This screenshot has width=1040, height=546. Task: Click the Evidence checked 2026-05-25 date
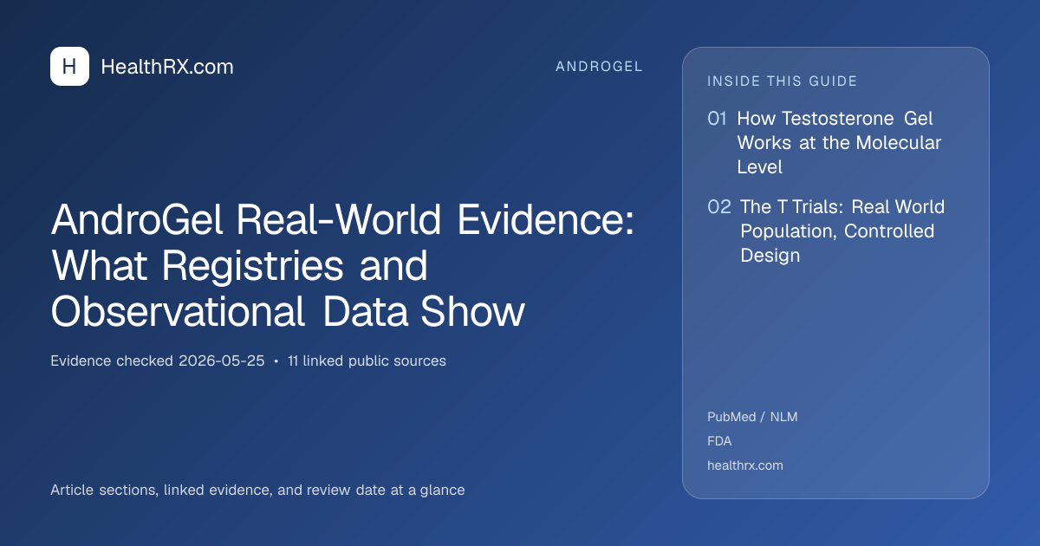coord(158,361)
